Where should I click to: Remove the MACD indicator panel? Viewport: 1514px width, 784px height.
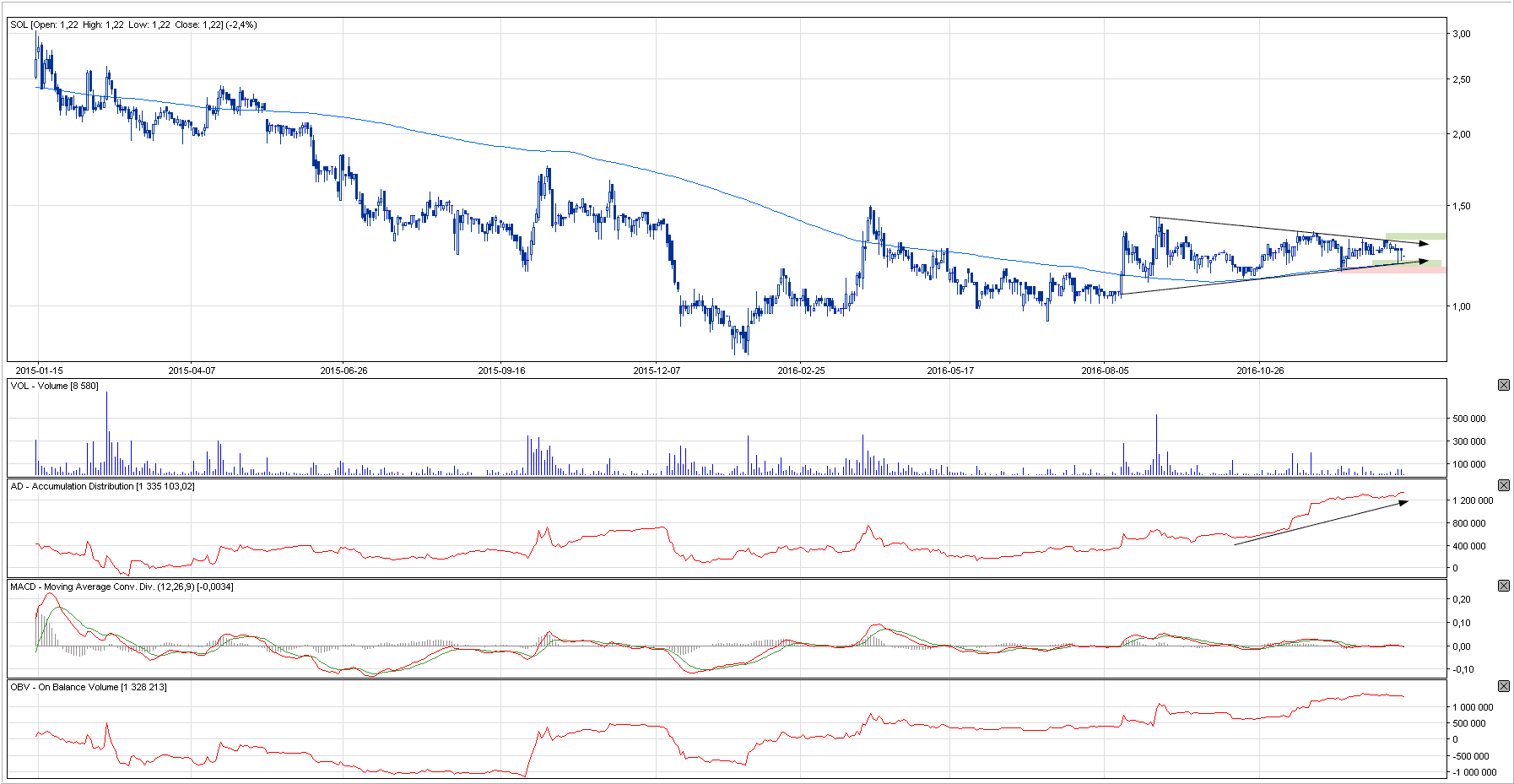pyautogui.click(x=1503, y=586)
